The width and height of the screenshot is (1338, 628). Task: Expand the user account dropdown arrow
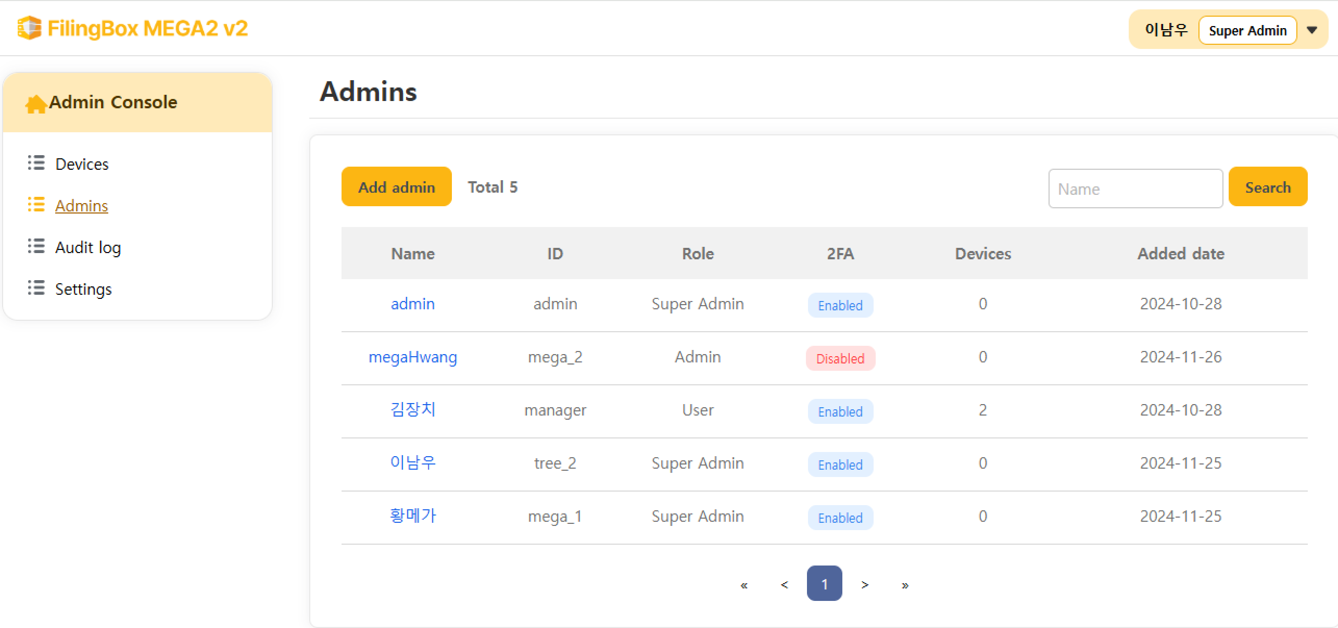coord(1312,30)
